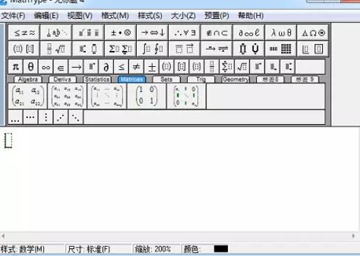This screenshot has width=360, height=256.
Task: Switch to the Statistics tab
Action: click(97, 80)
